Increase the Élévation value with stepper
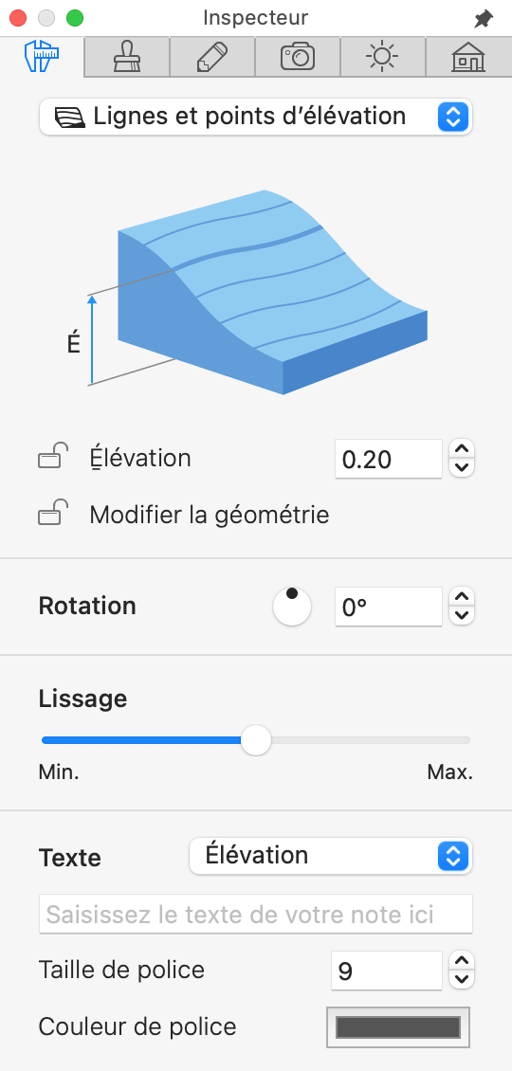This screenshot has height=1071, width=512. 463,449
